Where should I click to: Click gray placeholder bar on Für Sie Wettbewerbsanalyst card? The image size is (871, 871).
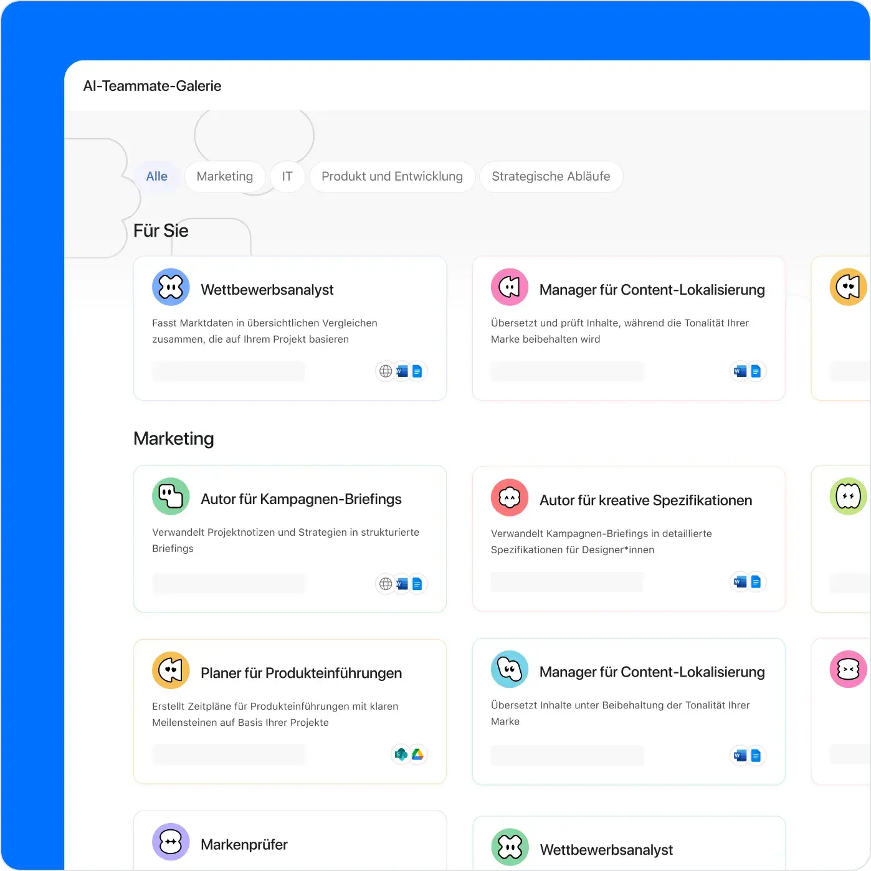(x=229, y=371)
